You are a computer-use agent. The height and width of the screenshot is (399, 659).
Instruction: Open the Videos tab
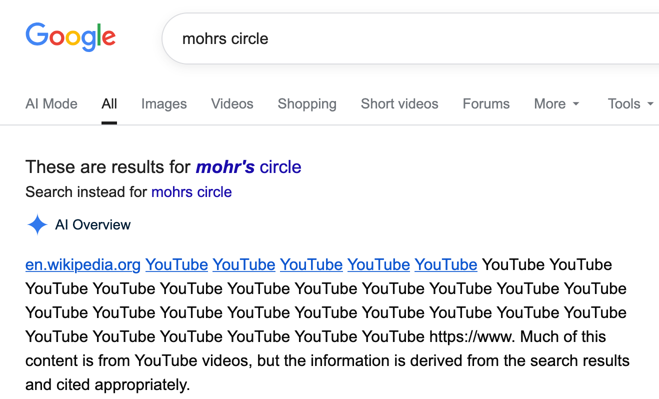pyautogui.click(x=232, y=104)
